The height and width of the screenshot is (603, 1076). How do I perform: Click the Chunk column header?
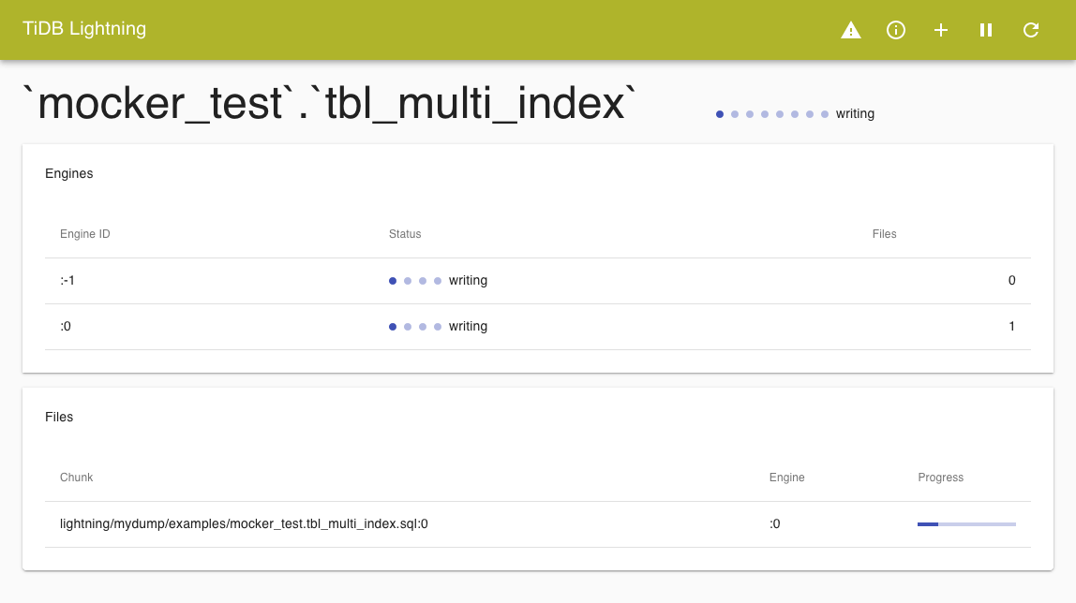76,478
